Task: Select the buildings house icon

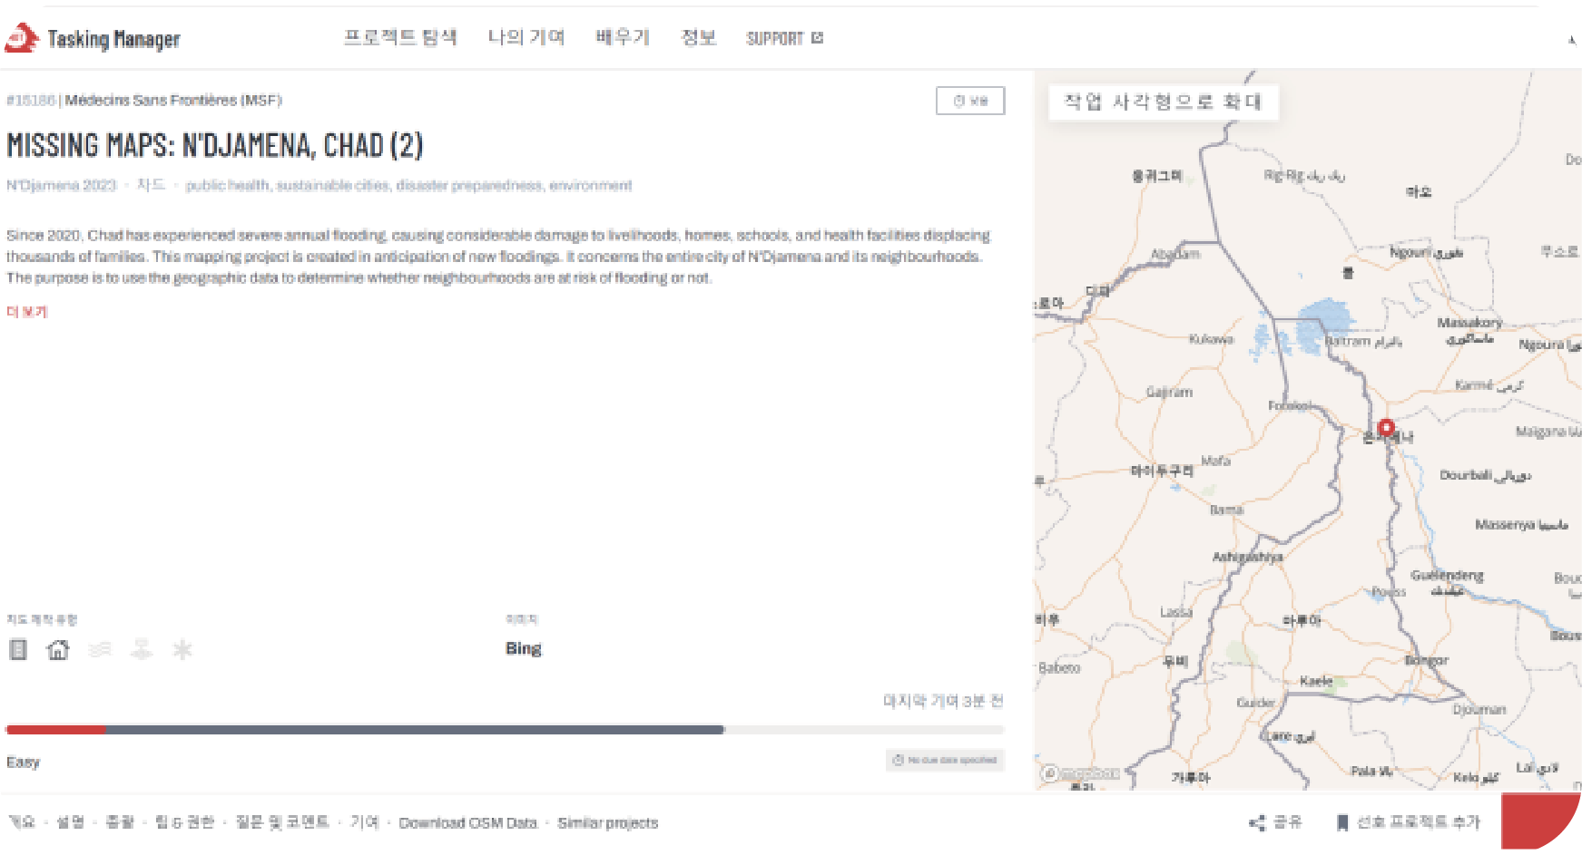Action: click(58, 649)
